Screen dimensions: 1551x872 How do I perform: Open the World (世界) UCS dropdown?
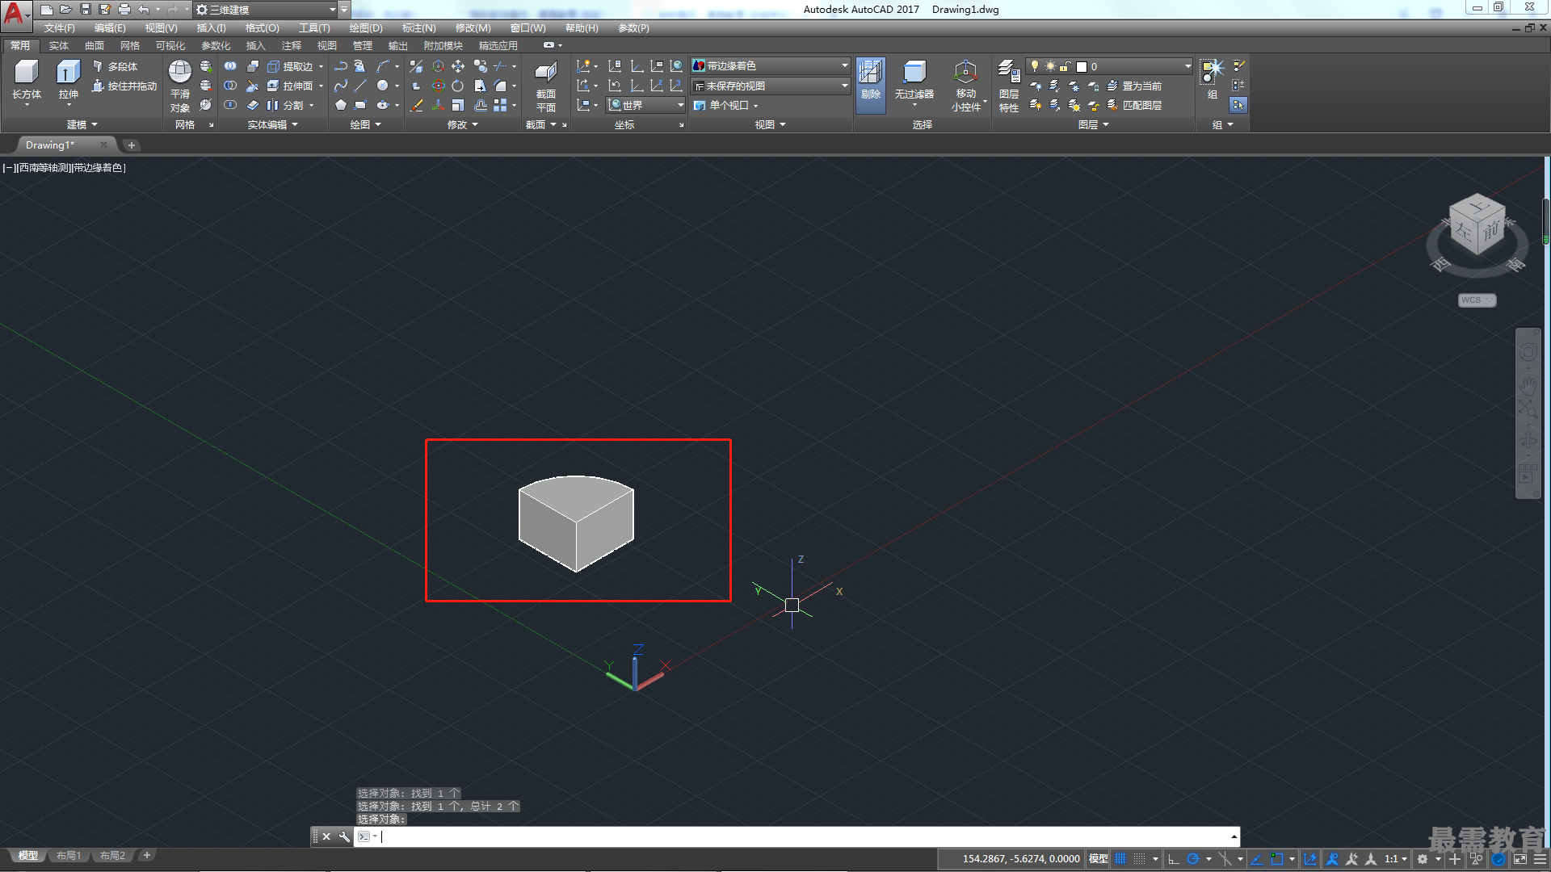[645, 105]
